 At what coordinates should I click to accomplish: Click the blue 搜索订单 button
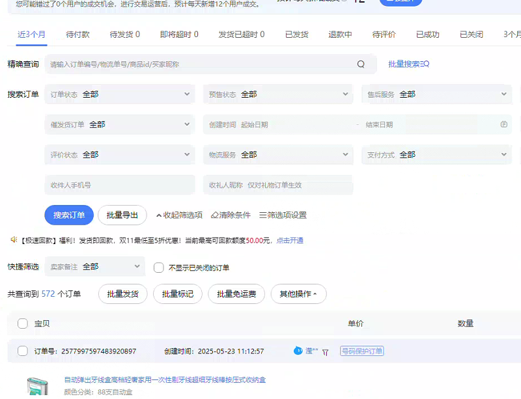pos(69,215)
